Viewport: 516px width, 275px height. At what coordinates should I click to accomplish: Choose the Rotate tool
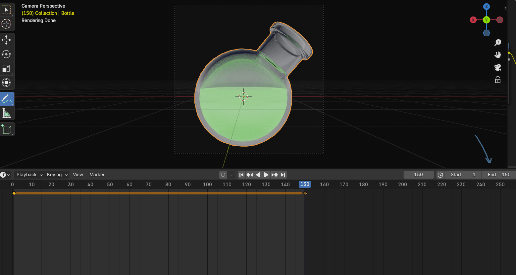tap(6, 54)
